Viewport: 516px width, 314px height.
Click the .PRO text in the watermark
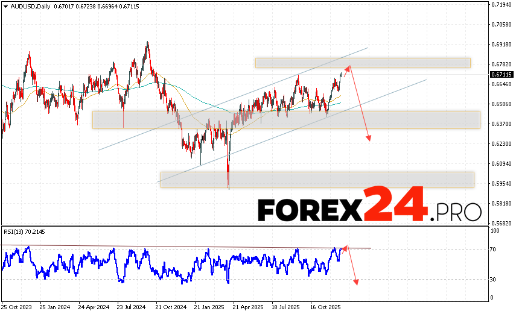click(x=456, y=211)
